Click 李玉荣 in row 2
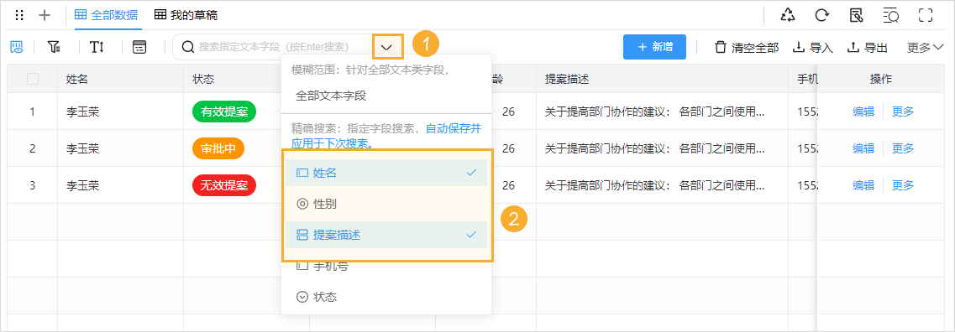955x332 pixels. coord(83,149)
